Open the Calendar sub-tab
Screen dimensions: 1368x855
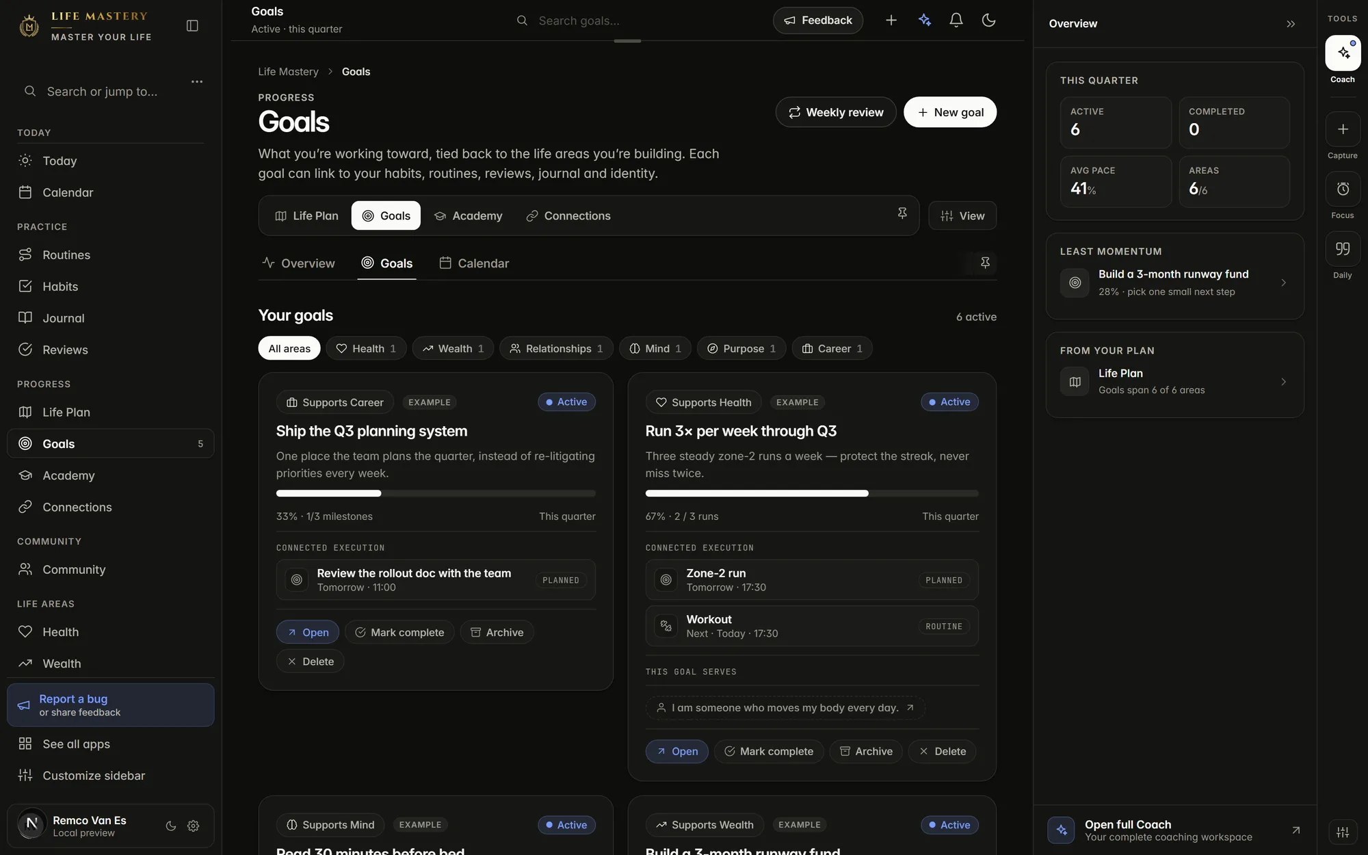click(x=474, y=263)
